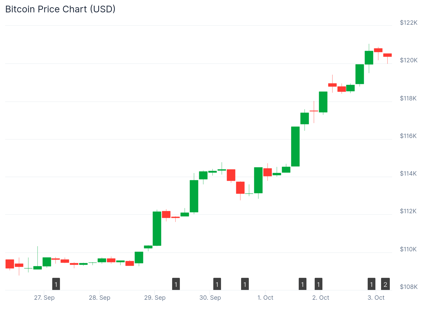This screenshot has height=309, width=423.
Task: Click the green candle with wick touching $110K on 27 Sep
Action: coord(38,268)
